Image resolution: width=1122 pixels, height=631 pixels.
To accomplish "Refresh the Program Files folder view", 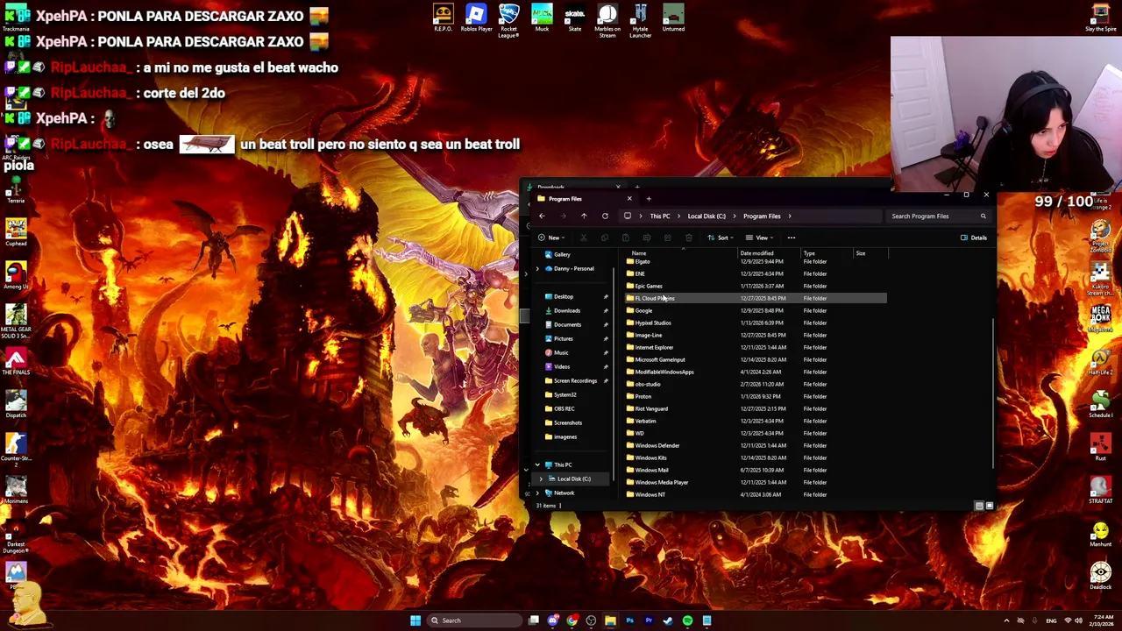I will click(605, 216).
